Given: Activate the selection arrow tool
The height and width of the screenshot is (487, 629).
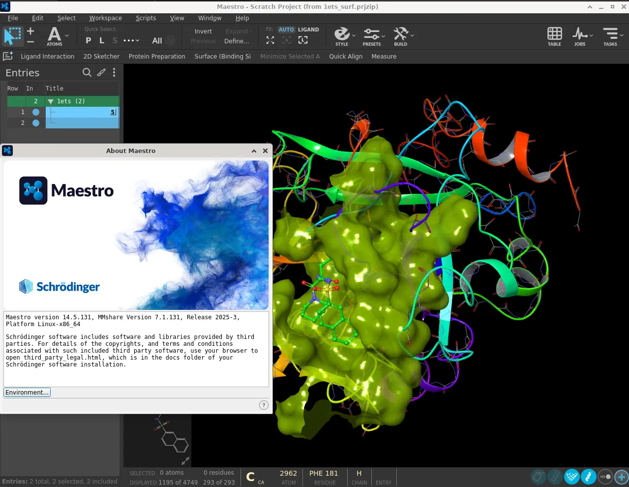Looking at the screenshot, I should [x=13, y=36].
